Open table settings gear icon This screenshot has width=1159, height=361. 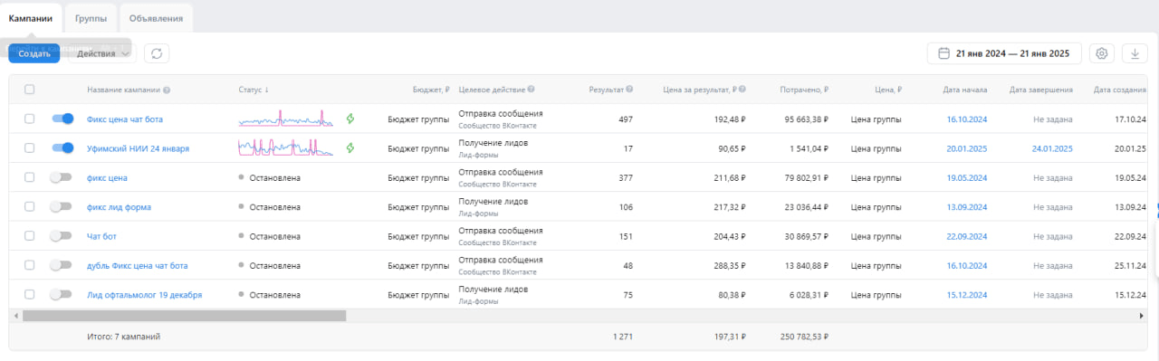[x=1102, y=53]
